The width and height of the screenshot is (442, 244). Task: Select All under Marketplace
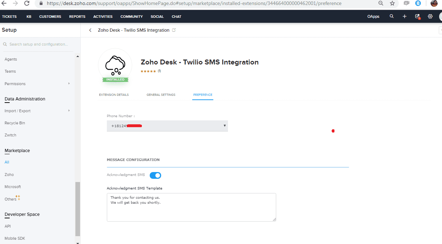(x=7, y=162)
